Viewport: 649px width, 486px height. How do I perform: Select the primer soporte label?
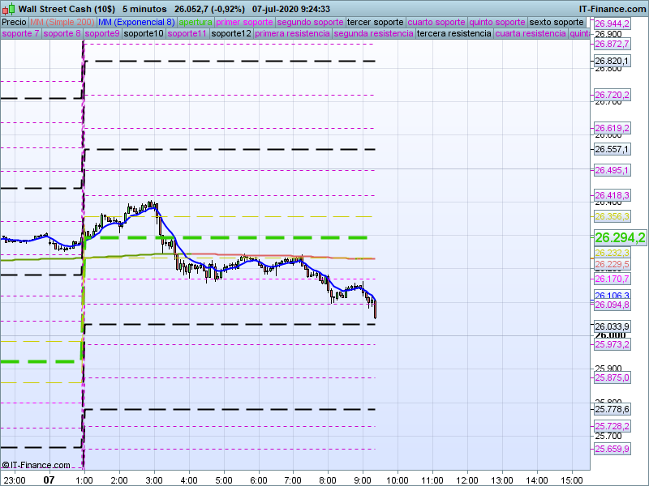coord(245,22)
